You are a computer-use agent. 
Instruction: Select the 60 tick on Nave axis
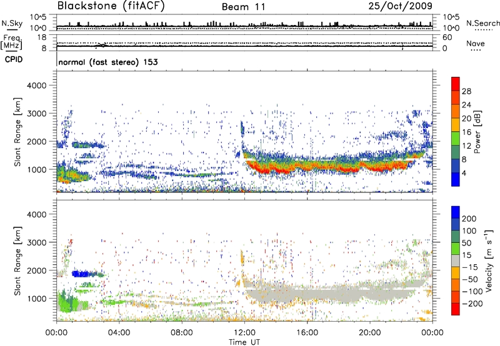(447, 37)
